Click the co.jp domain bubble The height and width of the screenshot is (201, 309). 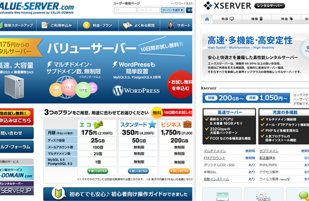pyautogui.click(x=69, y=87)
